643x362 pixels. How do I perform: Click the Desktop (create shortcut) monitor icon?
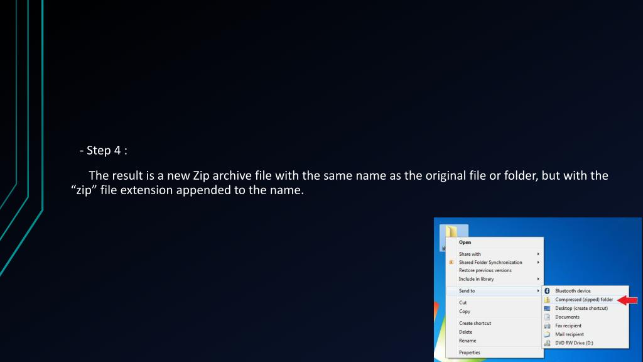click(547, 308)
